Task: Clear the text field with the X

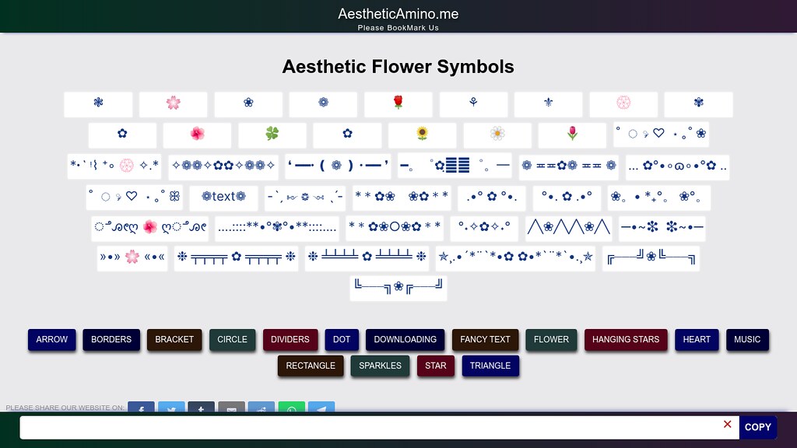Action: click(728, 424)
